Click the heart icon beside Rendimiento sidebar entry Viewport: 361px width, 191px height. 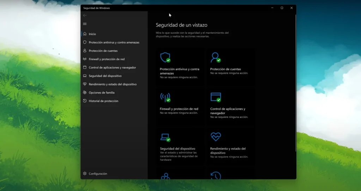[85, 84]
